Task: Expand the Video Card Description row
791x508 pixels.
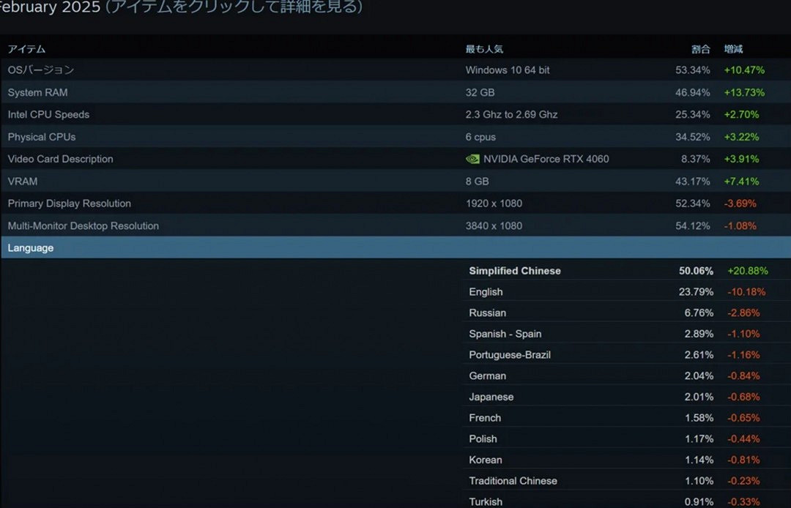Action: 60,159
